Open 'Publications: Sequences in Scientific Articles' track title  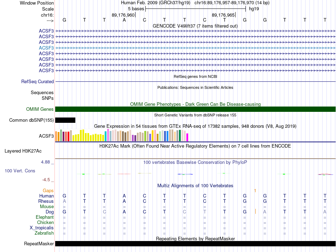click(x=195, y=87)
